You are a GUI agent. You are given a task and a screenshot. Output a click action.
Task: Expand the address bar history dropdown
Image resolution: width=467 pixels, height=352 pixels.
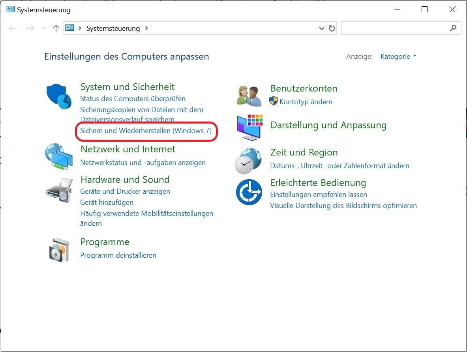coord(321,28)
